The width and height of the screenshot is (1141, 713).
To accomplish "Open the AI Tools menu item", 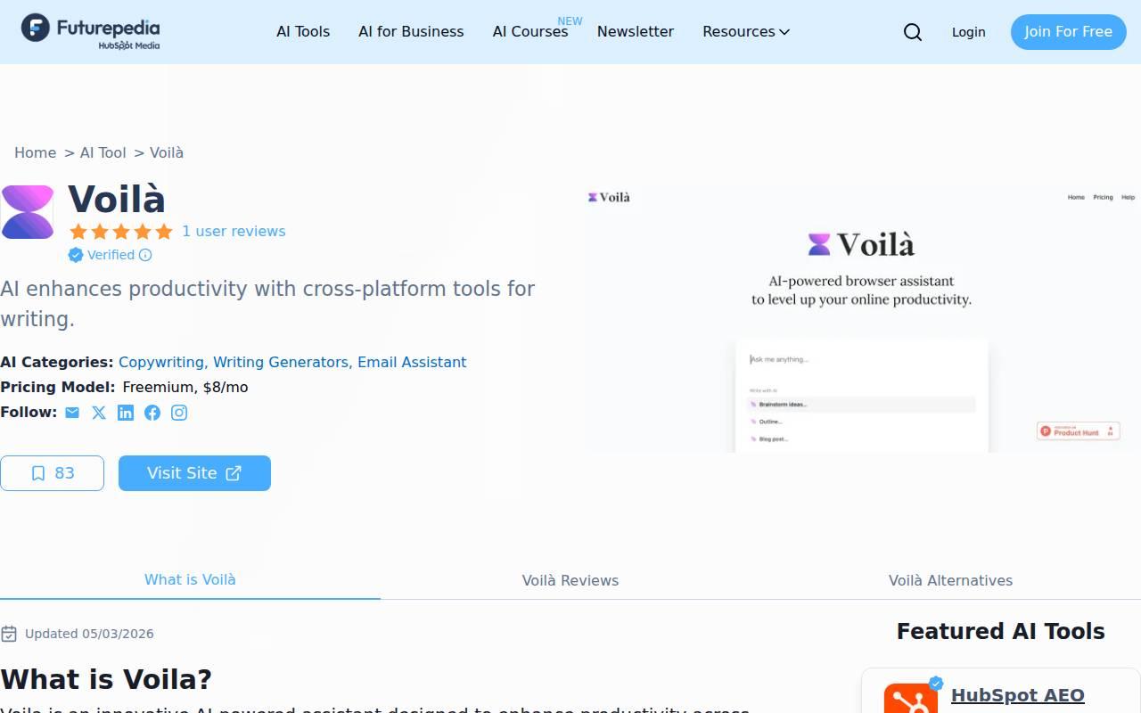I will click(303, 32).
